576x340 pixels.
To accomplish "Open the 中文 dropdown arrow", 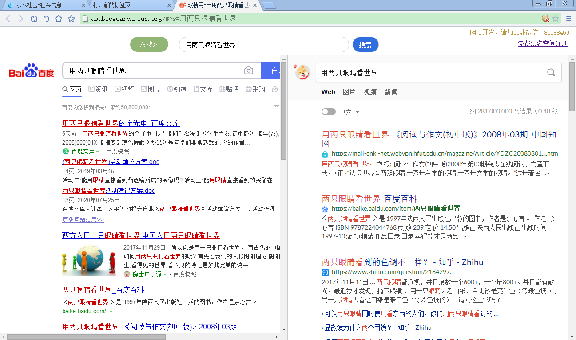I will click(358, 112).
